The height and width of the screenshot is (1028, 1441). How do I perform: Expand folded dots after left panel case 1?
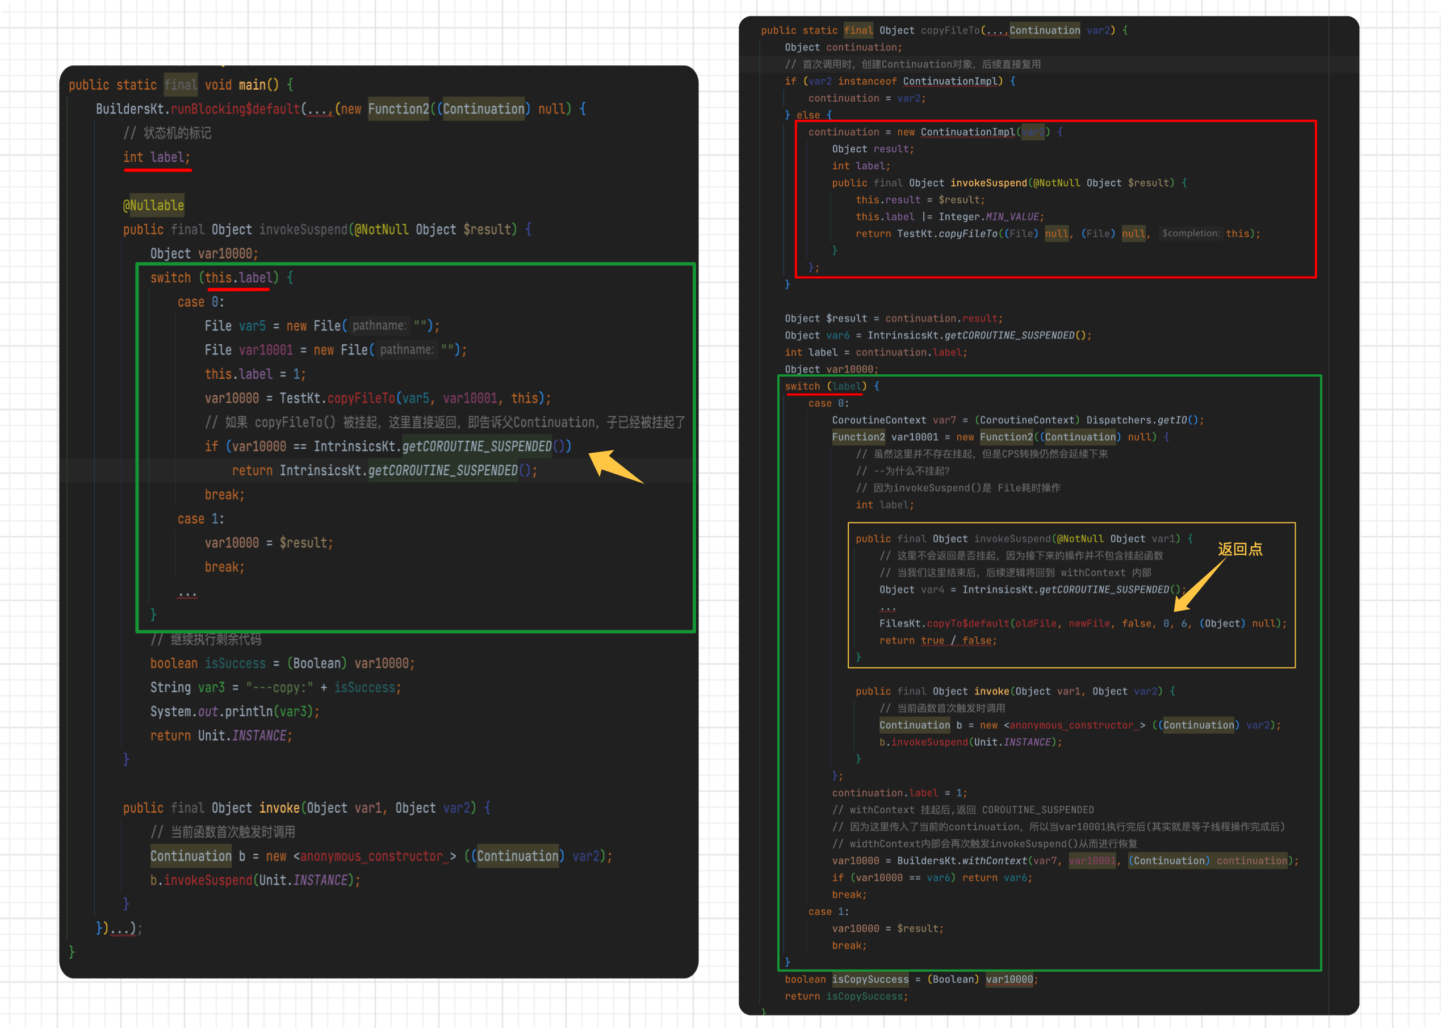coord(187,595)
